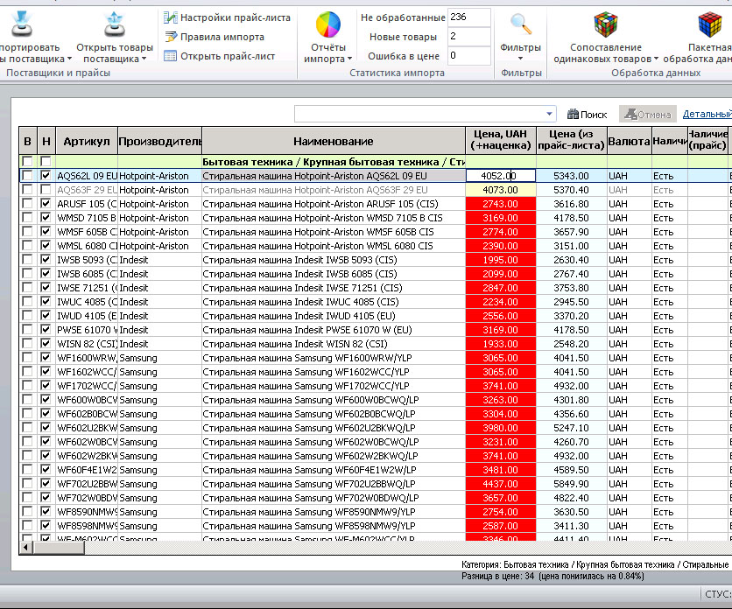The image size is (732, 609).
Task: Expand the 'Отчёты импорта' dropdown arrow
Action: coord(349,59)
